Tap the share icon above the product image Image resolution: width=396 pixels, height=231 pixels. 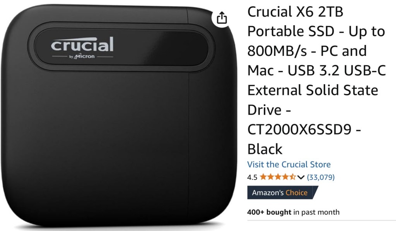[222, 18]
